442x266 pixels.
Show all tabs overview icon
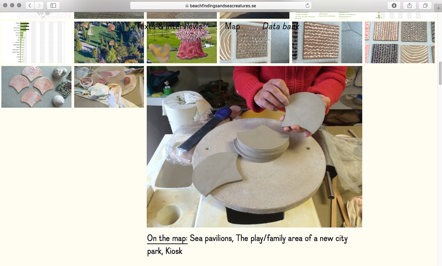pyautogui.click(x=425, y=6)
